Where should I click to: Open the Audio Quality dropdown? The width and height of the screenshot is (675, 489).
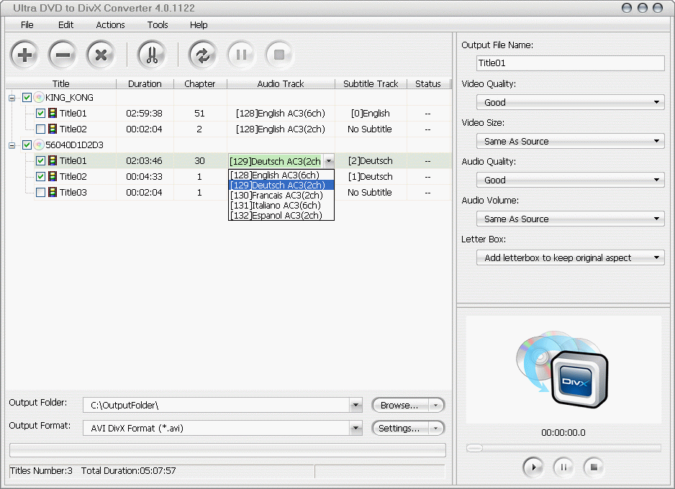pyautogui.click(x=570, y=180)
